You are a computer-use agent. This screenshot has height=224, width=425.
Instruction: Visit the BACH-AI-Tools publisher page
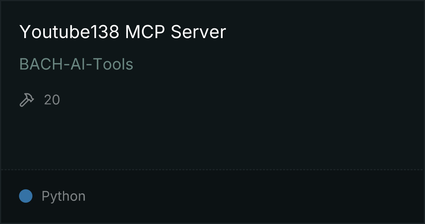click(76, 64)
